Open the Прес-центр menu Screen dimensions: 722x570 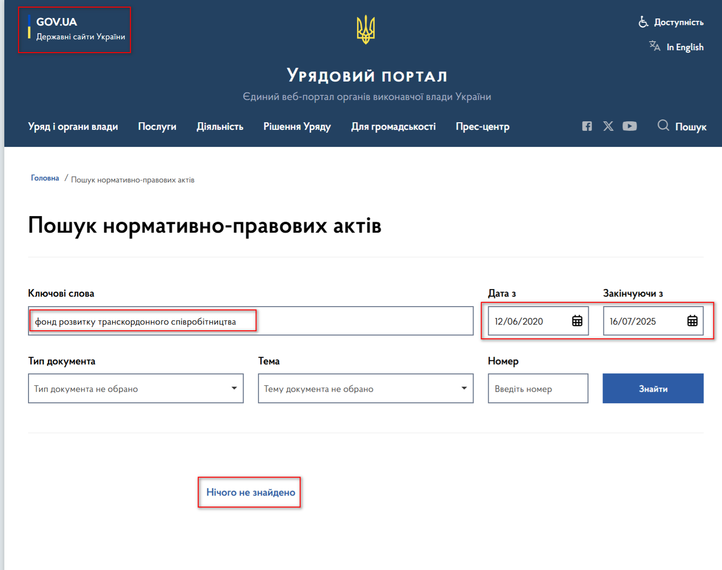click(482, 127)
